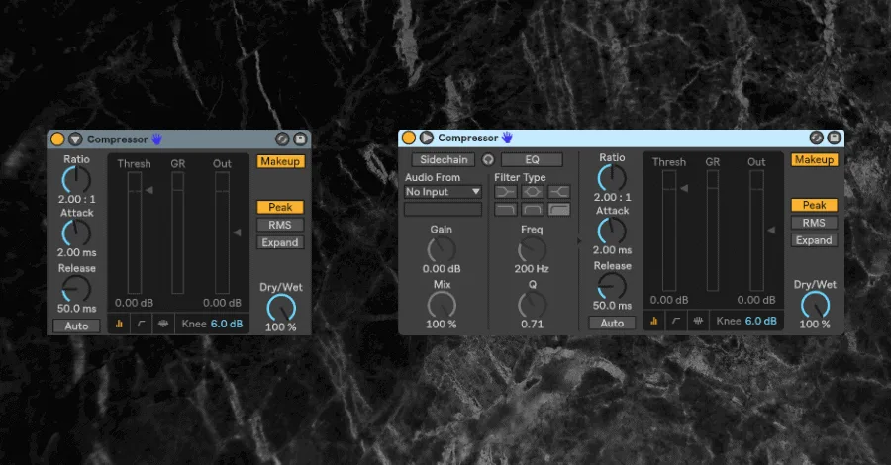The height and width of the screenshot is (465, 891).
Task: Enable Auto release on right Compressor
Action: pos(612,324)
